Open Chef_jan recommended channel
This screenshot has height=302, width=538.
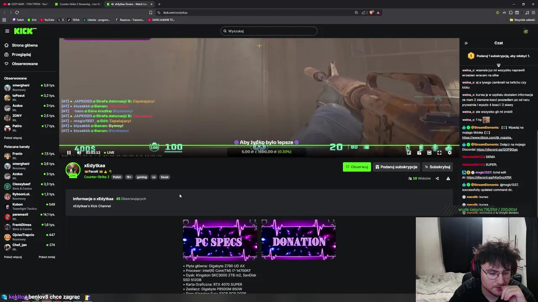click(x=29, y=247)
